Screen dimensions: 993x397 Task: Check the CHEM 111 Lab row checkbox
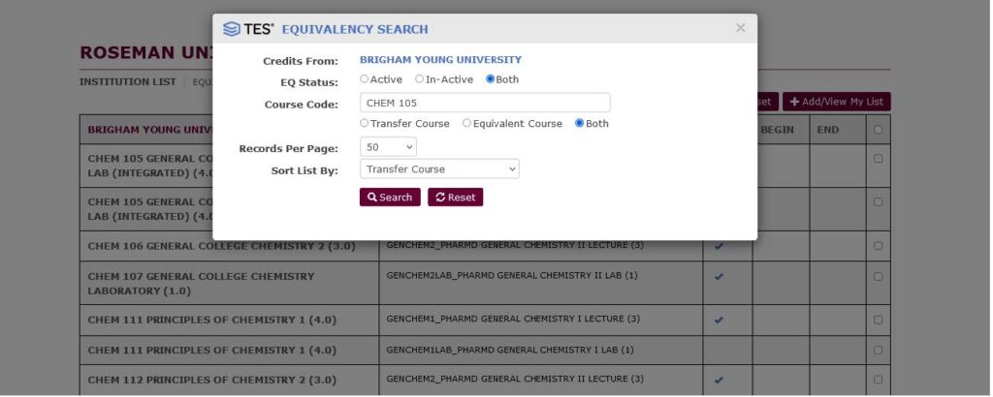pos(878,351)
